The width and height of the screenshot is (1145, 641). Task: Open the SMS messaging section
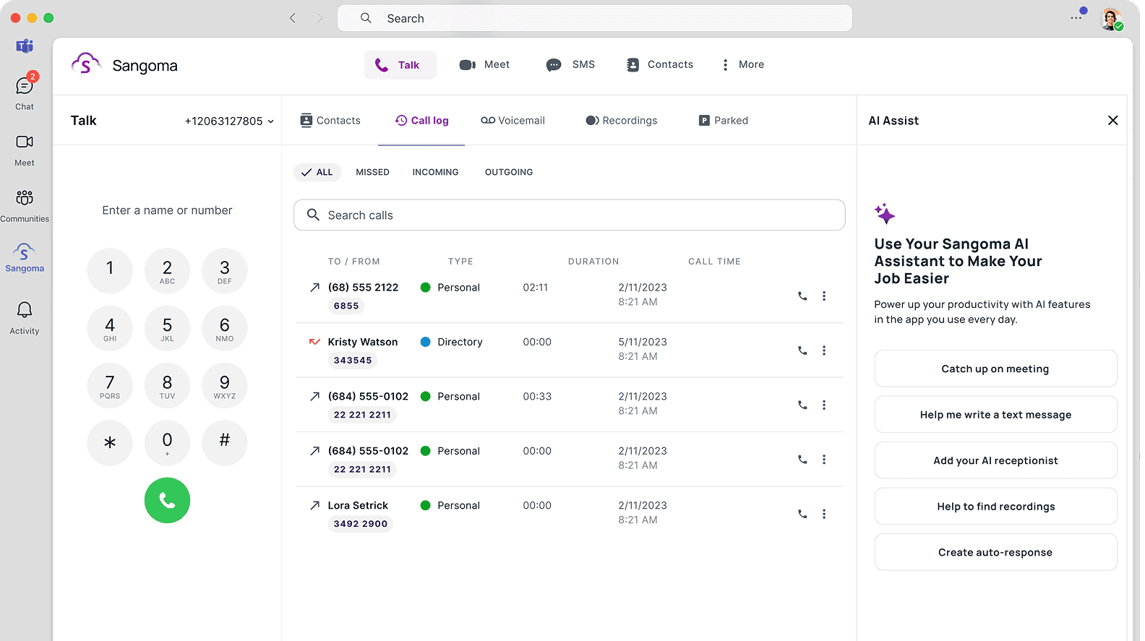click(x=570, y=65)
